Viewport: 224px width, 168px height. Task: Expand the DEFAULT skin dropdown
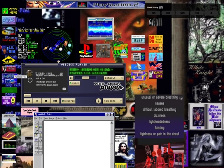point(114,78)
